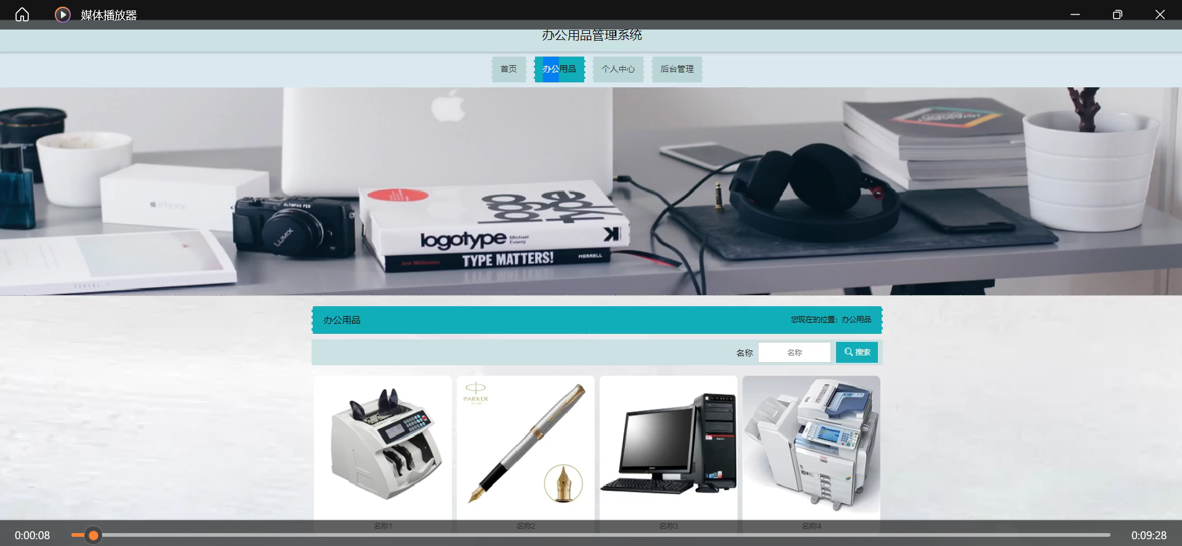The width and height of the screenshot is (1182, 546).
Task: Focus the 名称 search input field
Action: (x=794, y=352)
